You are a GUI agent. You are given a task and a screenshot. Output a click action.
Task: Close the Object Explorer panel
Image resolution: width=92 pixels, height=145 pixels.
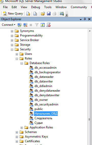[x=89, y=19]
